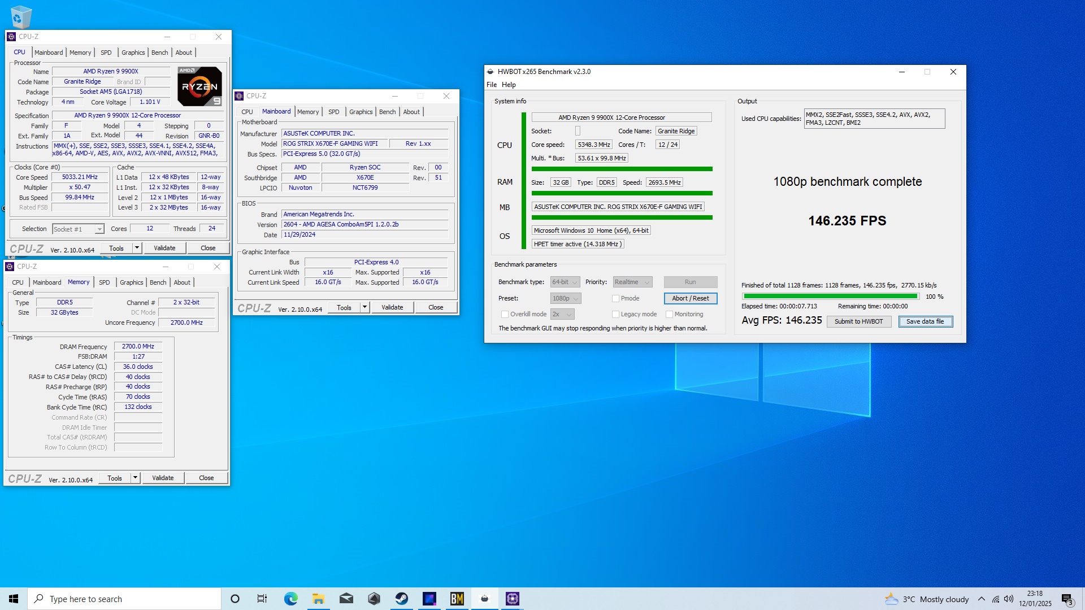Open File Explorer from the taskbar
1085x610 pixels.
[x=318, y=599]
